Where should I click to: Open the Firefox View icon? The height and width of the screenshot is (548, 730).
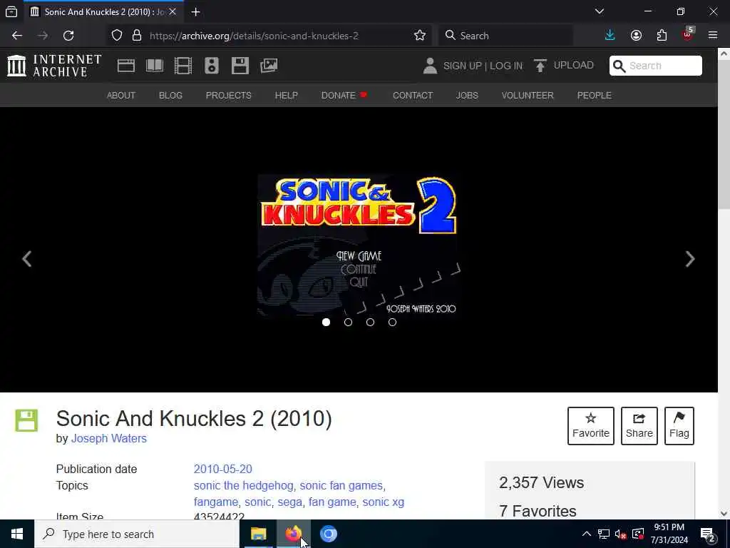click(x=11, y=11)
